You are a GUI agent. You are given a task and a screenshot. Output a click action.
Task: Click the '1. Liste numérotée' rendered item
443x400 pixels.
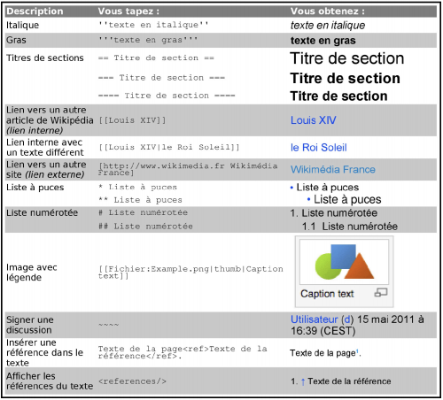[x=334, y=213]
